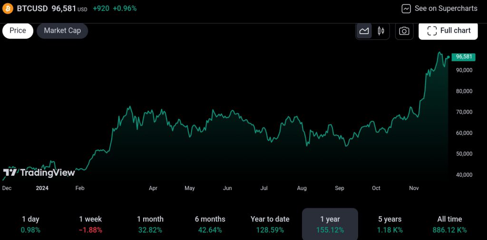Switch to area chart view icon

tap(364, 31)
